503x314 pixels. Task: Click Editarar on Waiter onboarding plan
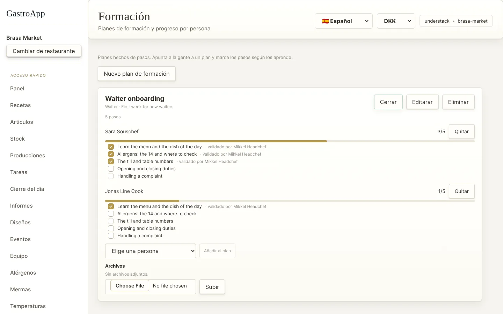[x=422, y=102]
